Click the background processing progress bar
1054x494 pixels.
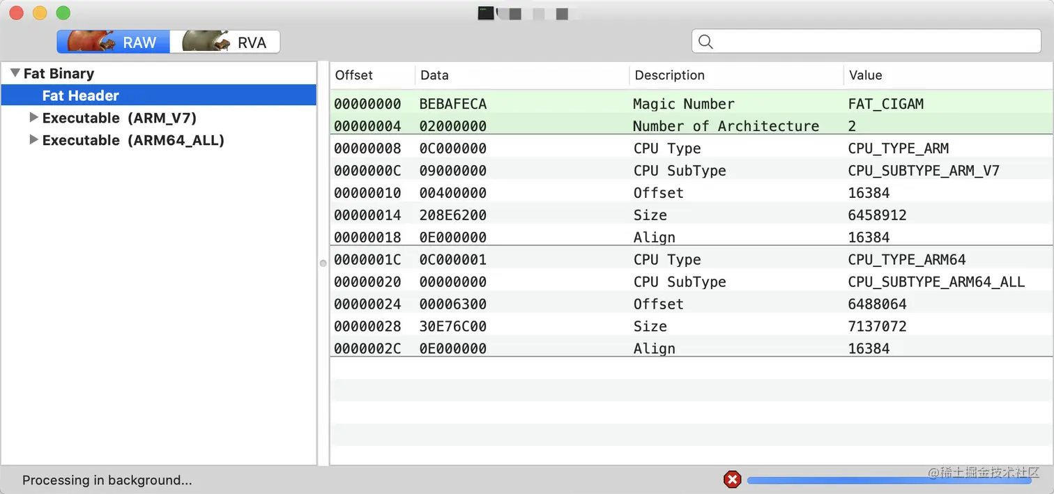[889, 480]
